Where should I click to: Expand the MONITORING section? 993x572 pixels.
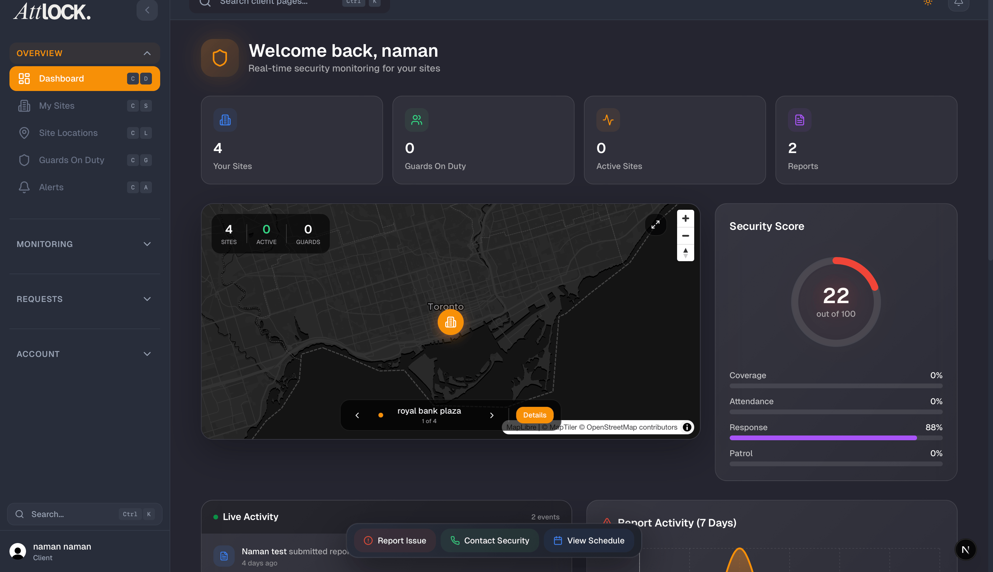coord(147,244)
